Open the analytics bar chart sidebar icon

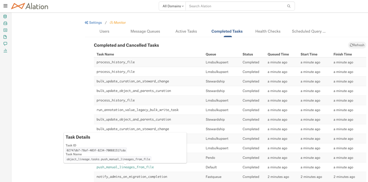tap(5, 50)
